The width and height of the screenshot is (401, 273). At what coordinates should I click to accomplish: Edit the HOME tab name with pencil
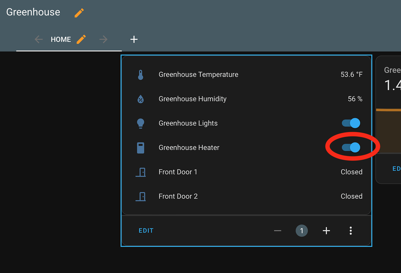81,39
